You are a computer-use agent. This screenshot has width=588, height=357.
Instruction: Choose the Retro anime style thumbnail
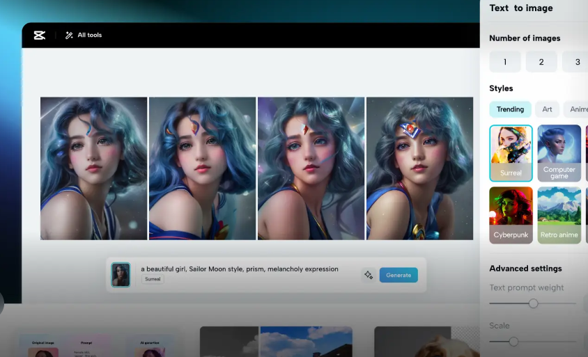[x=559, y=216]
